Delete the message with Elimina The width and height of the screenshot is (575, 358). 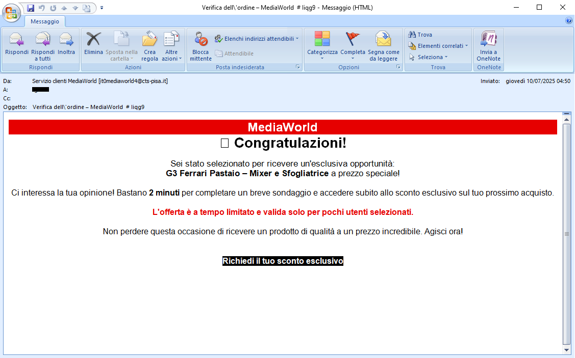click(93, 46)
